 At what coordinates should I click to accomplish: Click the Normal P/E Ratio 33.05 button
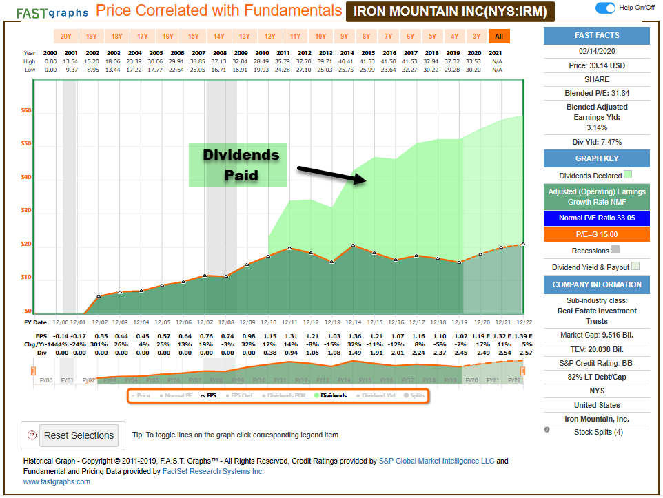point(597,218)
